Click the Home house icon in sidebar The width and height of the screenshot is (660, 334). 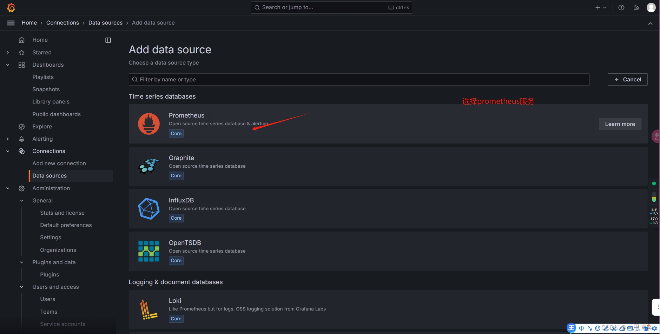(x=22, y=40)
